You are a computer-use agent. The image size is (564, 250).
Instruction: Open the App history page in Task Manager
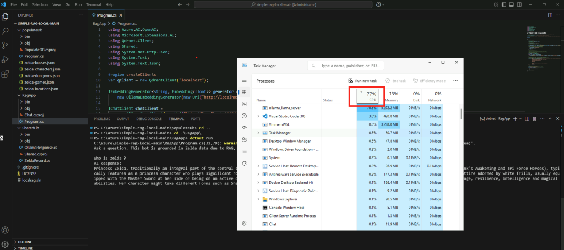coord(244,116)
